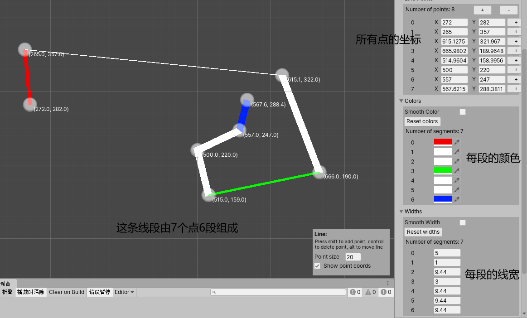Collapse the Widths section
This screenshot has height=318, width=527.
[x=401, y=211]
